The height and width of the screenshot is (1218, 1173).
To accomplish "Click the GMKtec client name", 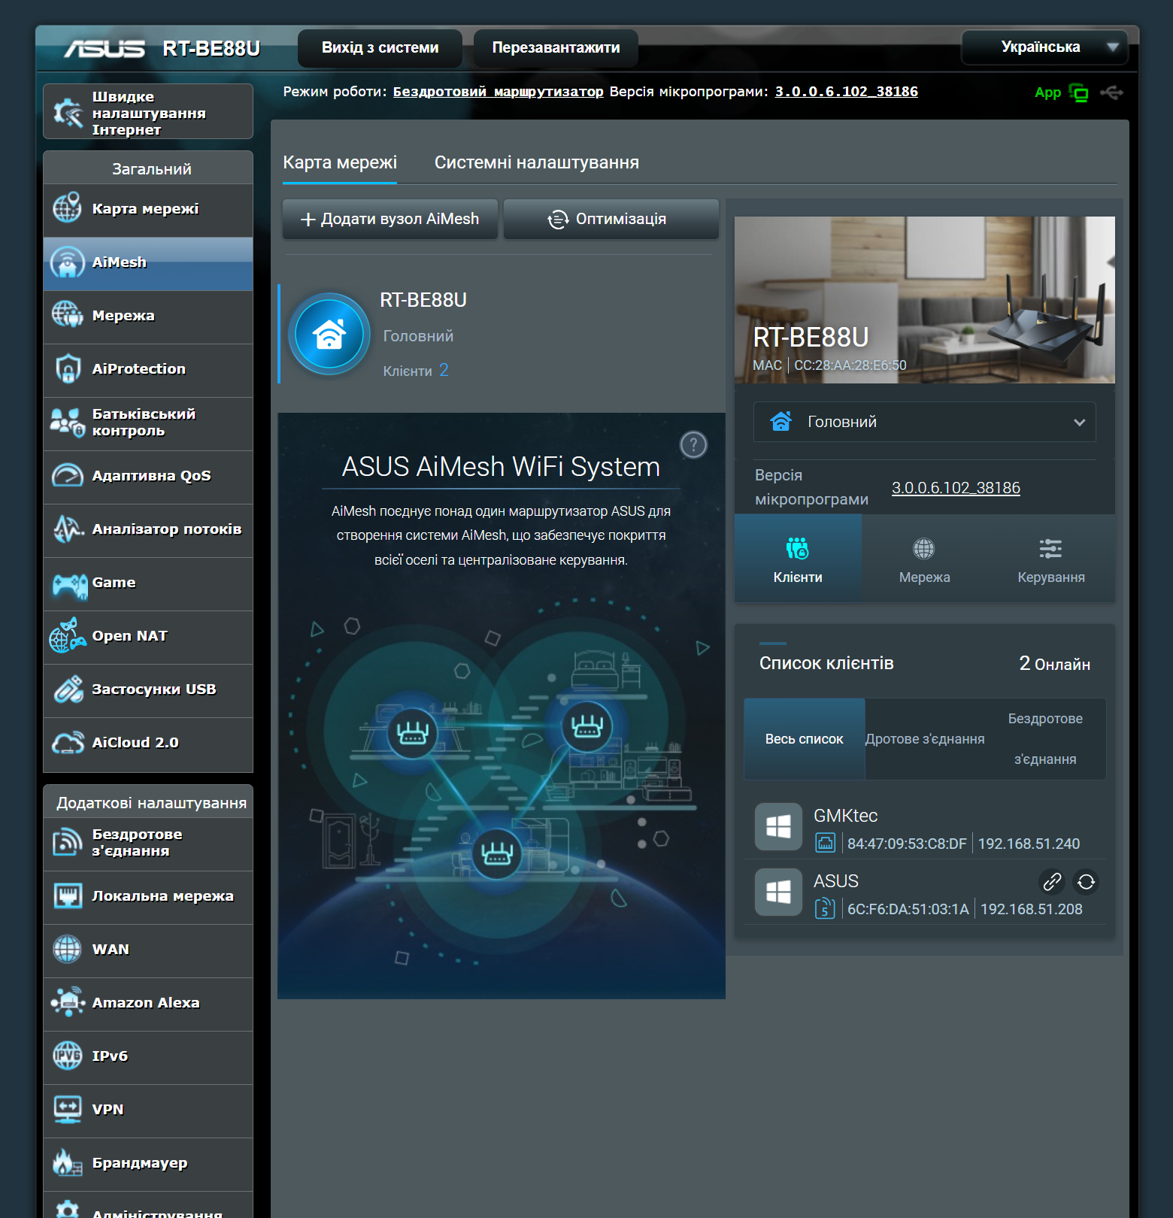I will coord(845,816).
